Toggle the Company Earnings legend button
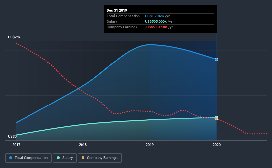Image resolution: width=272 pixels, height=168 pixels. click(100, 158)
